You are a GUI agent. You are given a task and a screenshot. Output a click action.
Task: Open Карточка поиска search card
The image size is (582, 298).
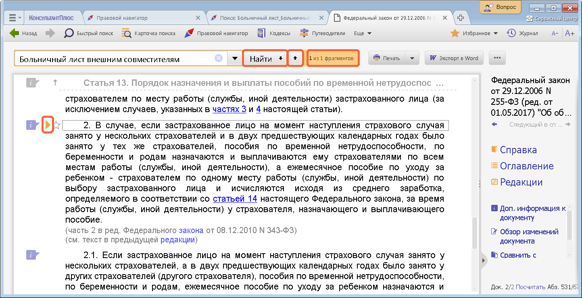[x=148, y=33]
